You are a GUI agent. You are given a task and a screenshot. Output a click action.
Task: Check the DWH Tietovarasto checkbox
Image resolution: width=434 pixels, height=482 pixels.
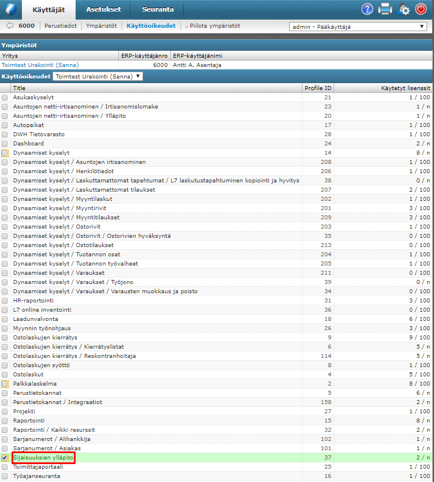(x=5, y=134)
